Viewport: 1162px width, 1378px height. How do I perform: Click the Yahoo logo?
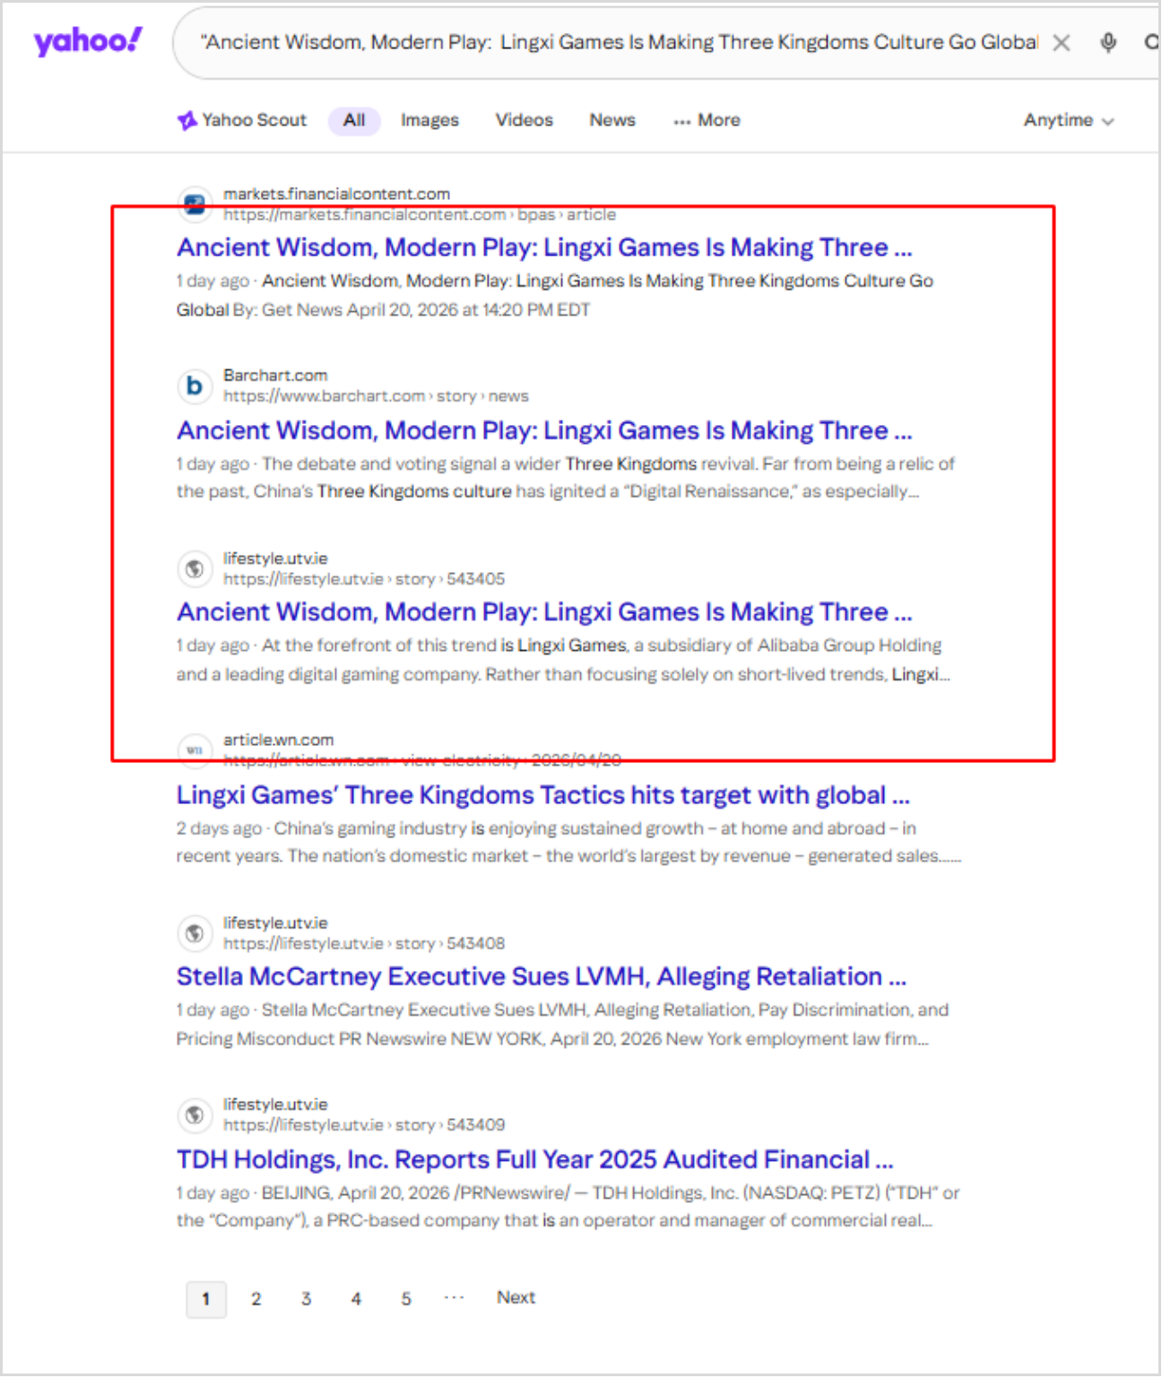[88, 41]
